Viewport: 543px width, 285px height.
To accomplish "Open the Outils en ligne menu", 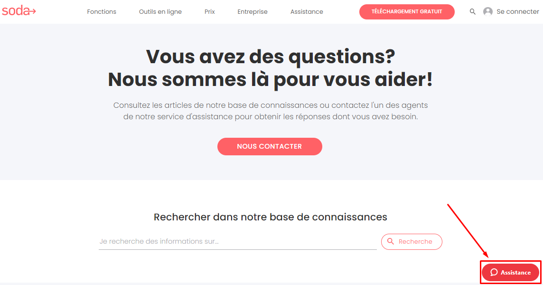I will [x=160, y=11].
